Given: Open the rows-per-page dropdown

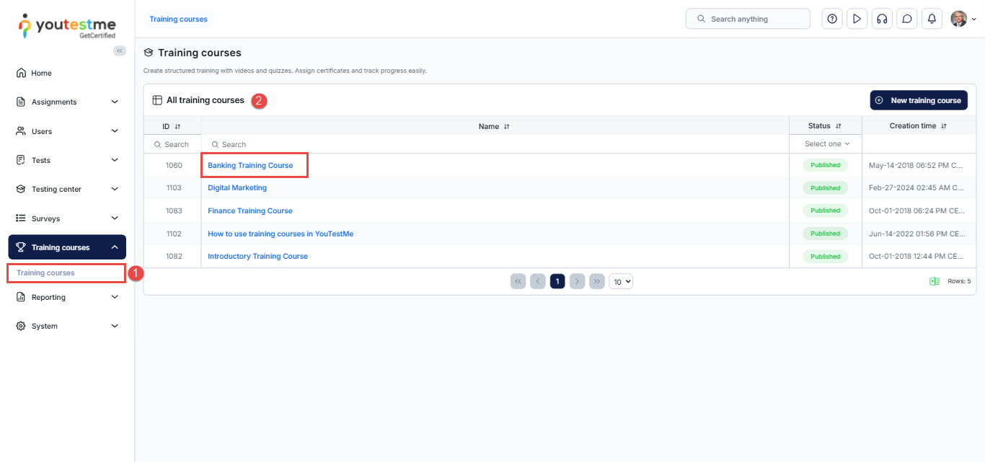Looking at the screenshot, I should click(x=620, y=281).
